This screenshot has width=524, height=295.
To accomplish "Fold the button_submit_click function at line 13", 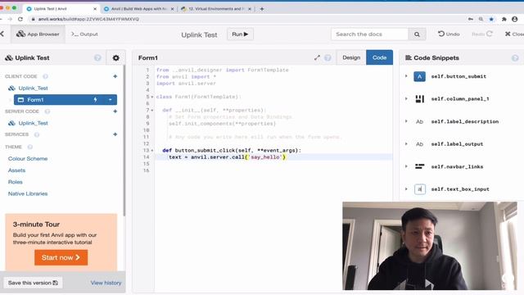I will pos(152,151).
